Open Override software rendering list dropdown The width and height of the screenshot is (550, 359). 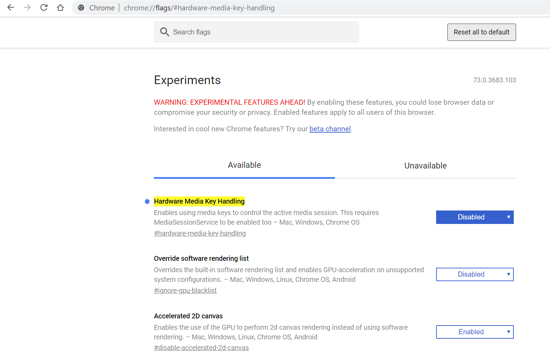475,274
